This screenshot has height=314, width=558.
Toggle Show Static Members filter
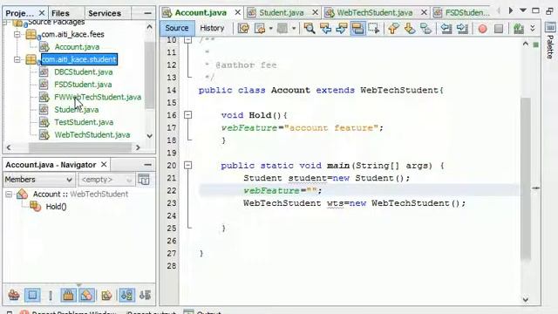(x=51, y=295)
